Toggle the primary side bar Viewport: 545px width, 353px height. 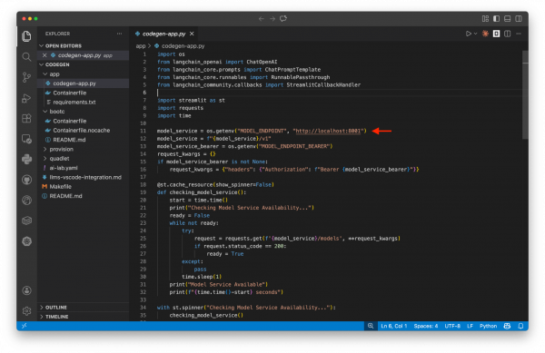[x=496, y=19]
